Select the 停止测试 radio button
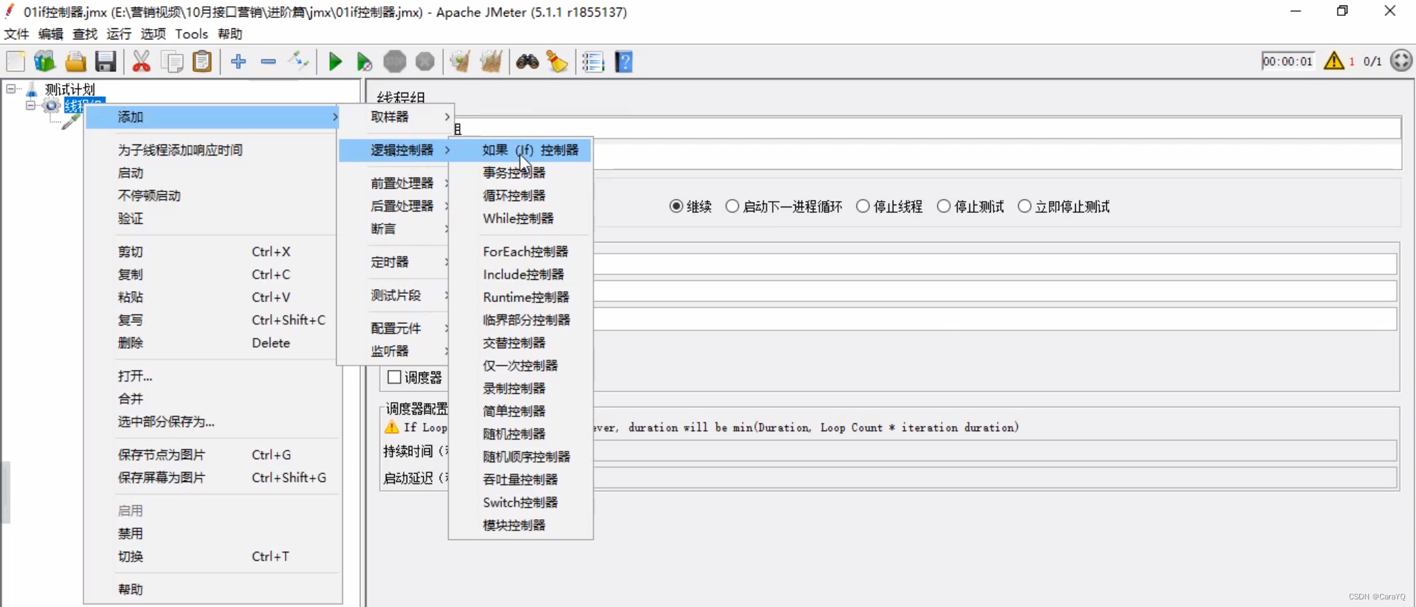Viewport: 1416px width, 607px height. 944,207
